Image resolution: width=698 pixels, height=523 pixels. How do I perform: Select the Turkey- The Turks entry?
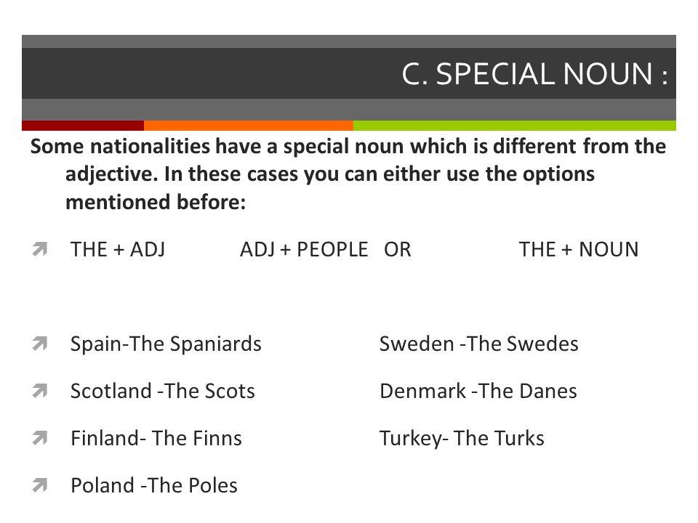(x=462, y=439)
